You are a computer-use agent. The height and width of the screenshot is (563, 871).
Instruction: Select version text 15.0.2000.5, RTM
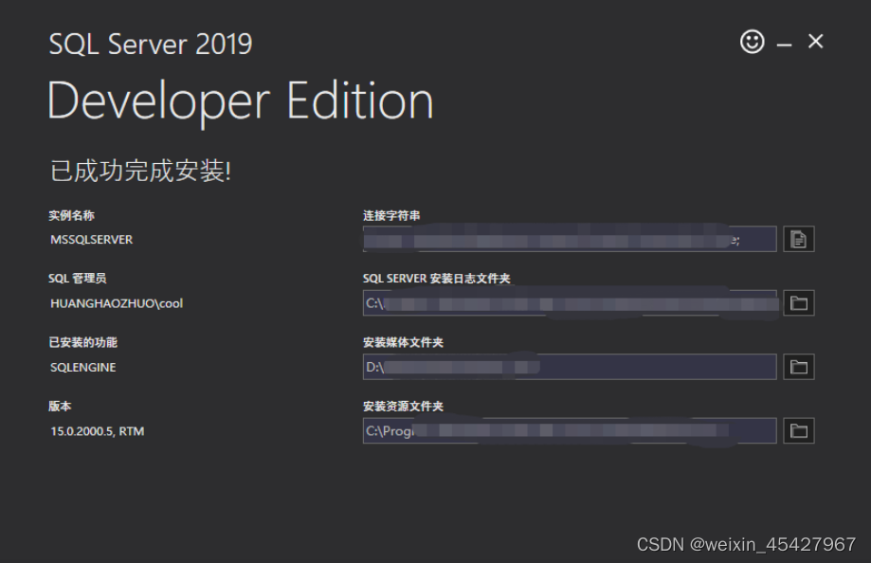[98, 431]
